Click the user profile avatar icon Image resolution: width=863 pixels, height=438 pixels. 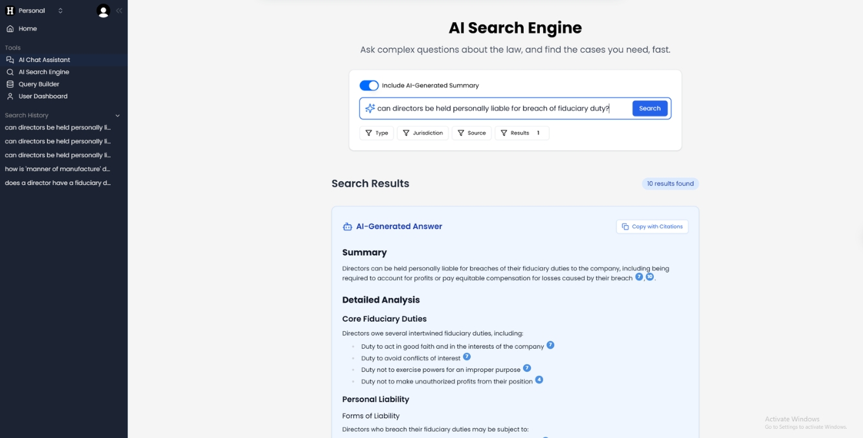(103, 10)
